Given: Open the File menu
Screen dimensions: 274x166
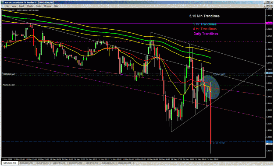Looking at the screenshot, I should (7, 6).
